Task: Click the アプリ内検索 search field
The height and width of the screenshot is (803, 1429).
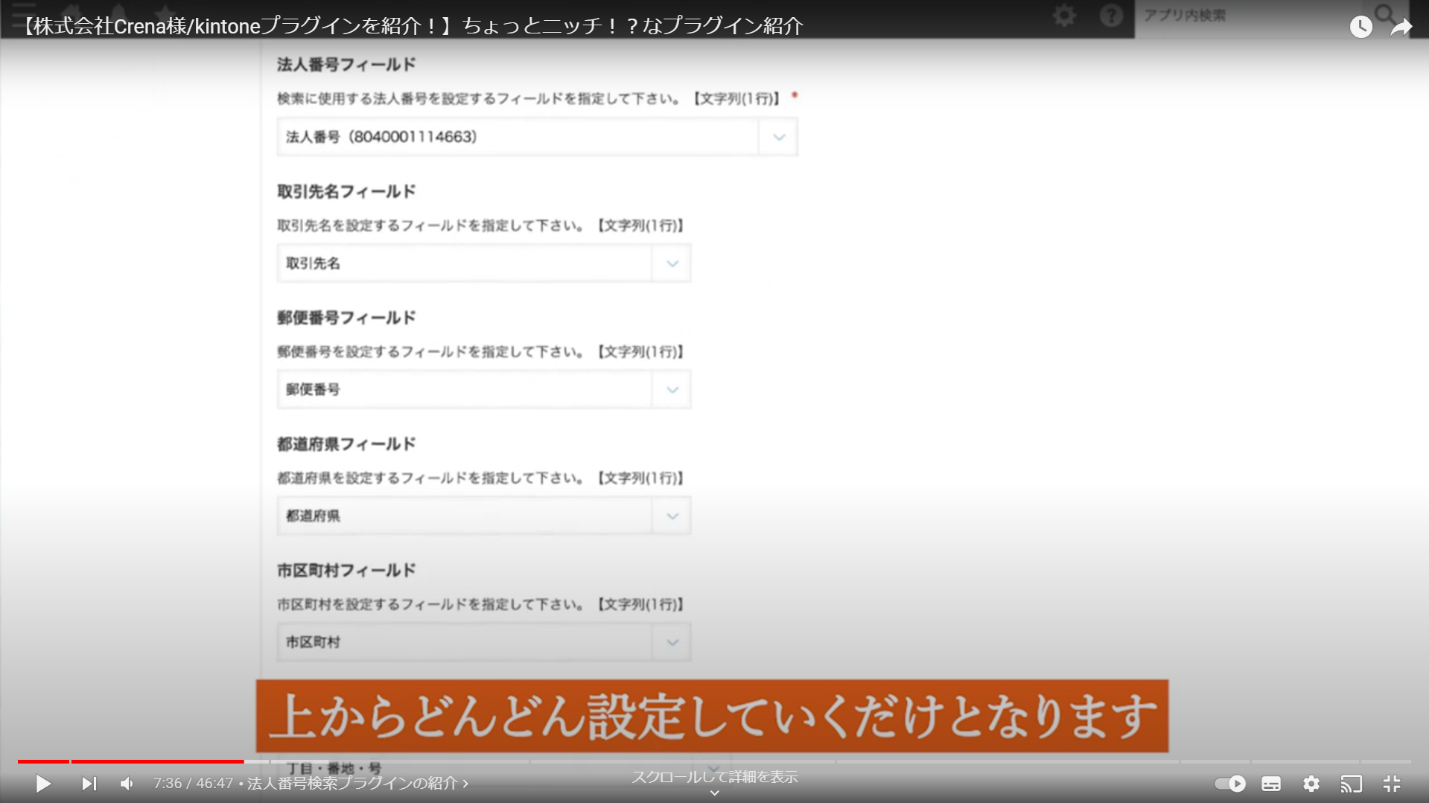Action: click(1251, 15)
